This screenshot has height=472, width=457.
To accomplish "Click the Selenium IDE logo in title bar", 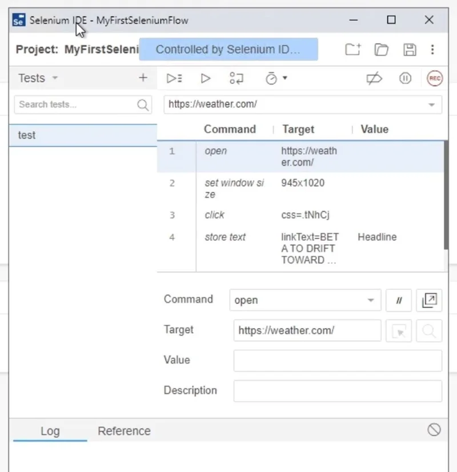I will 19,20.
